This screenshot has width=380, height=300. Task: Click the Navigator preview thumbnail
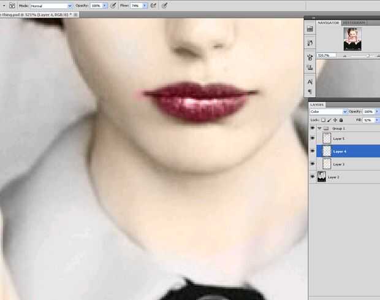pyautogui.click(x=352, y=39)
